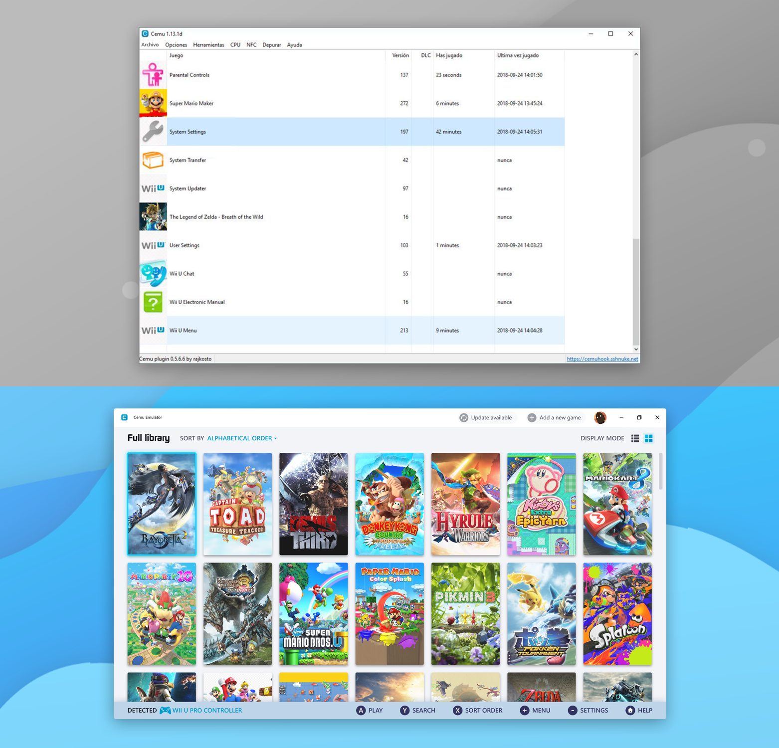
Task: Click the Wii U Menu row icon
Action: click(153, 330)
